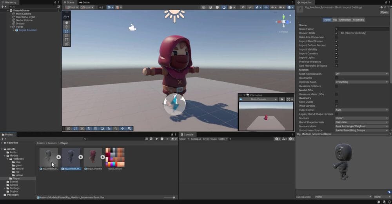Screen dimensions: 392x204
Task: Open the Normals Import dropdown
Action: click(362, 118)
